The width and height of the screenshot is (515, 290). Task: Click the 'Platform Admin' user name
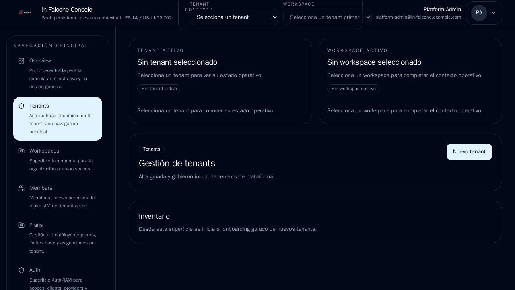pyautogui.click(x=442, y=10)
